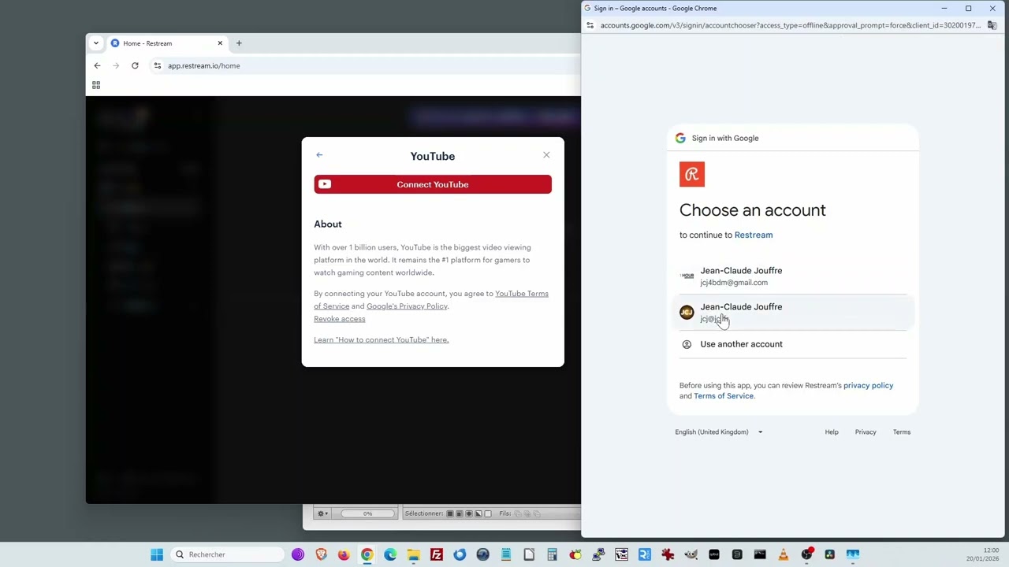Open Firefox from the taskbar

[344, 554]
